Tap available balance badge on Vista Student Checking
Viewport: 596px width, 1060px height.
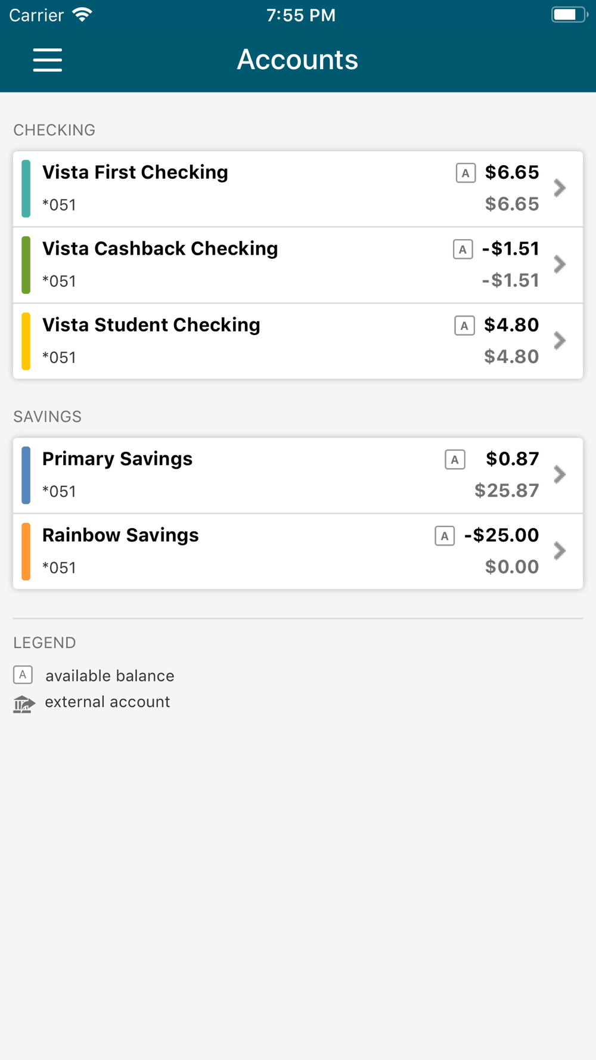[x=464, y=326]
